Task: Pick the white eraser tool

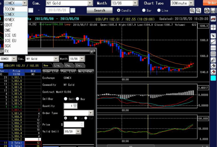Action: [x=213, y=66]
